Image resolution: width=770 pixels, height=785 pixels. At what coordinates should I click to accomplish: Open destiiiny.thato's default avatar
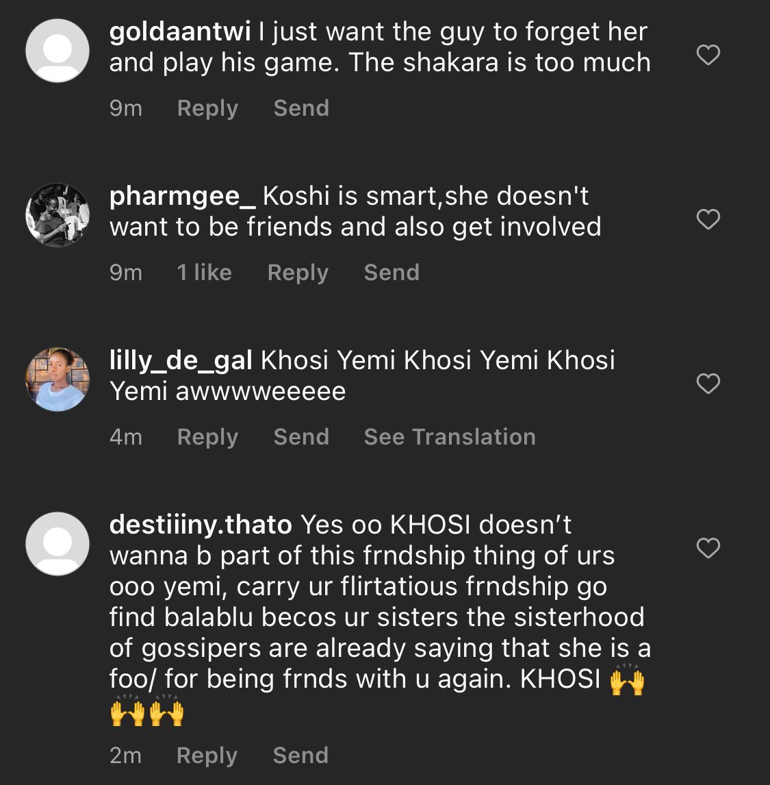coord(57,544)
